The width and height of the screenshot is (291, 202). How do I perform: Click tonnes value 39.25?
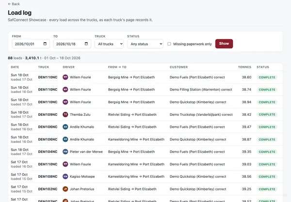coord(246,189)
